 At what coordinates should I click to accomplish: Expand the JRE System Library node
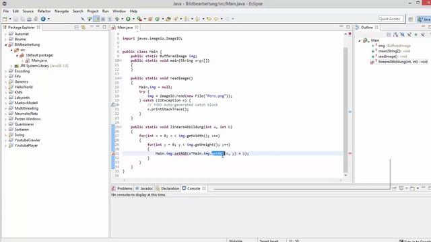pos(11,66)
